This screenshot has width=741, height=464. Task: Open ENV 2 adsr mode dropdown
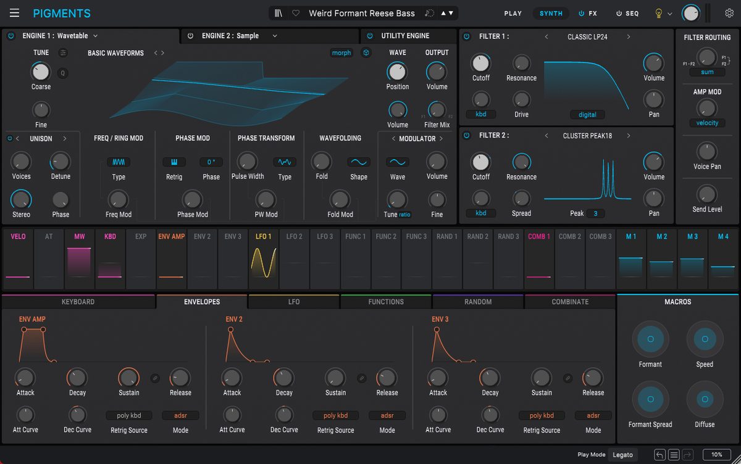click(387, 415)
